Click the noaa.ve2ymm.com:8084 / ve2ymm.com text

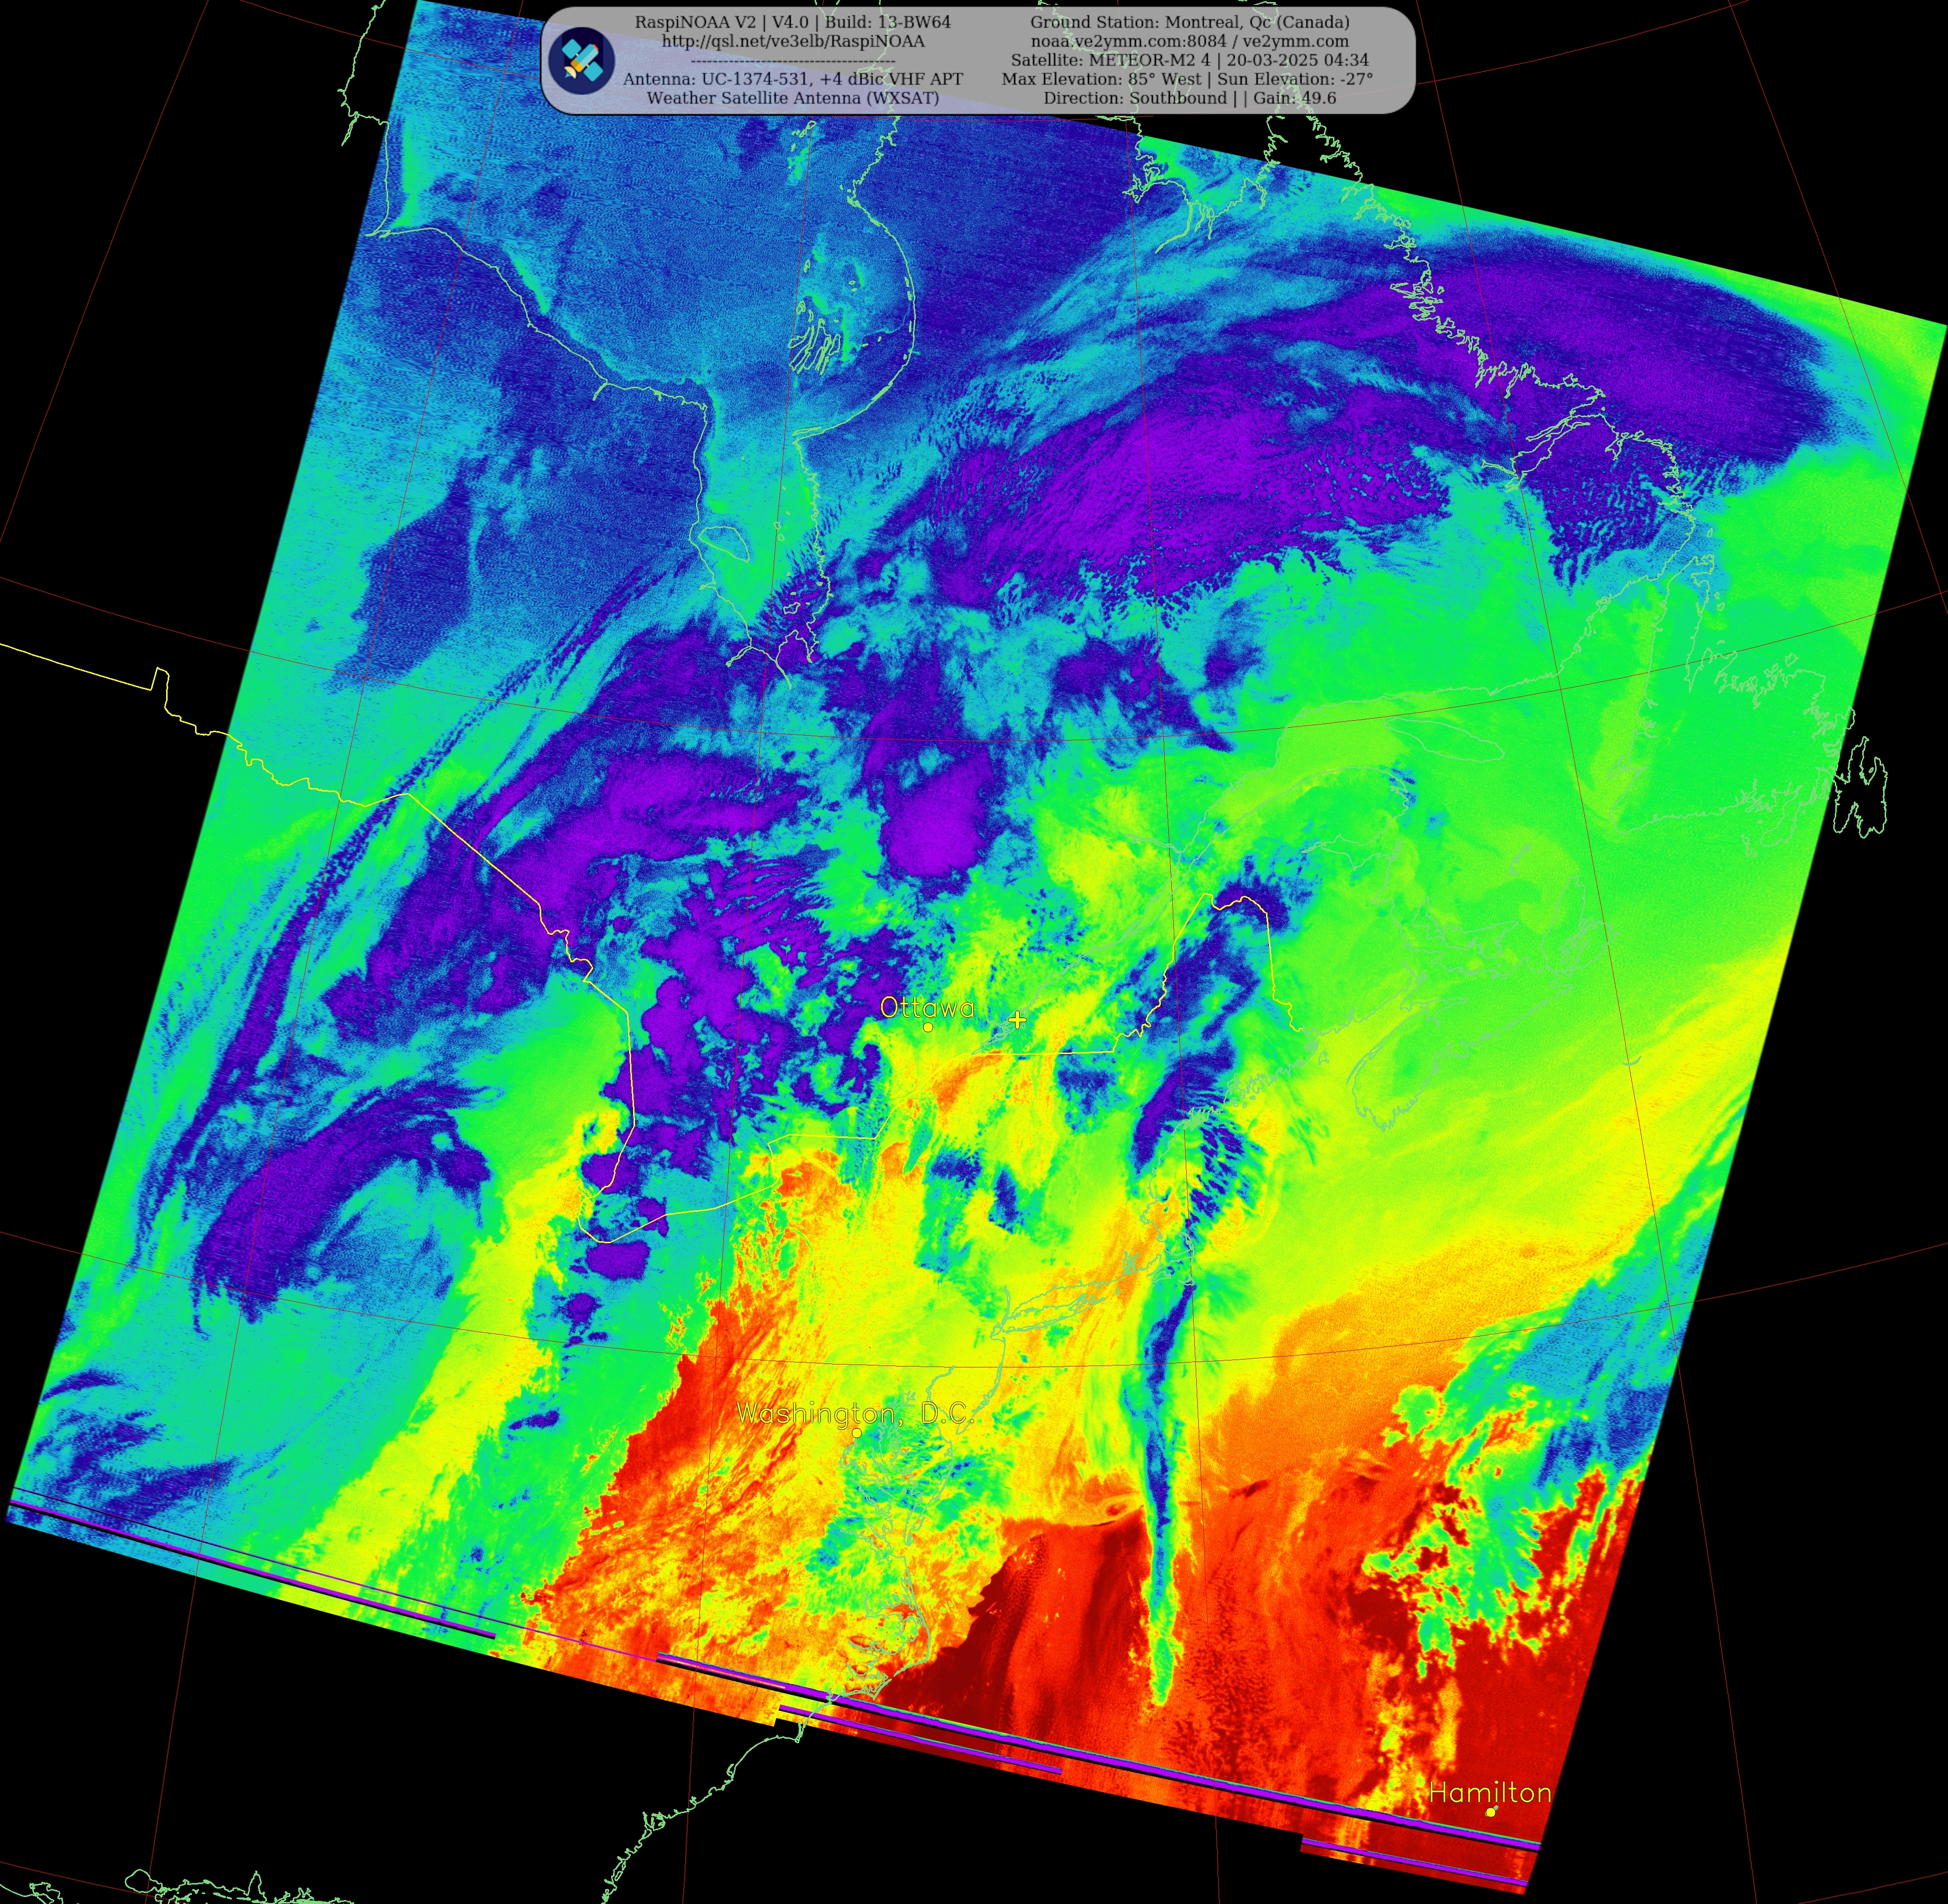(x=1189, y=41)
